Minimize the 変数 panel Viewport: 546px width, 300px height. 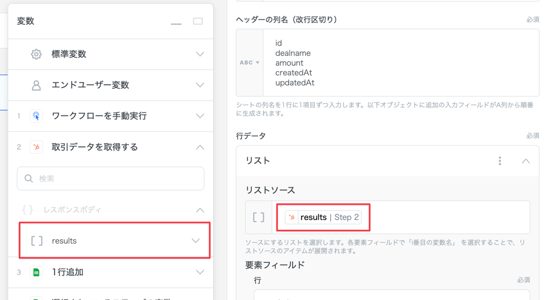(176, 22)
